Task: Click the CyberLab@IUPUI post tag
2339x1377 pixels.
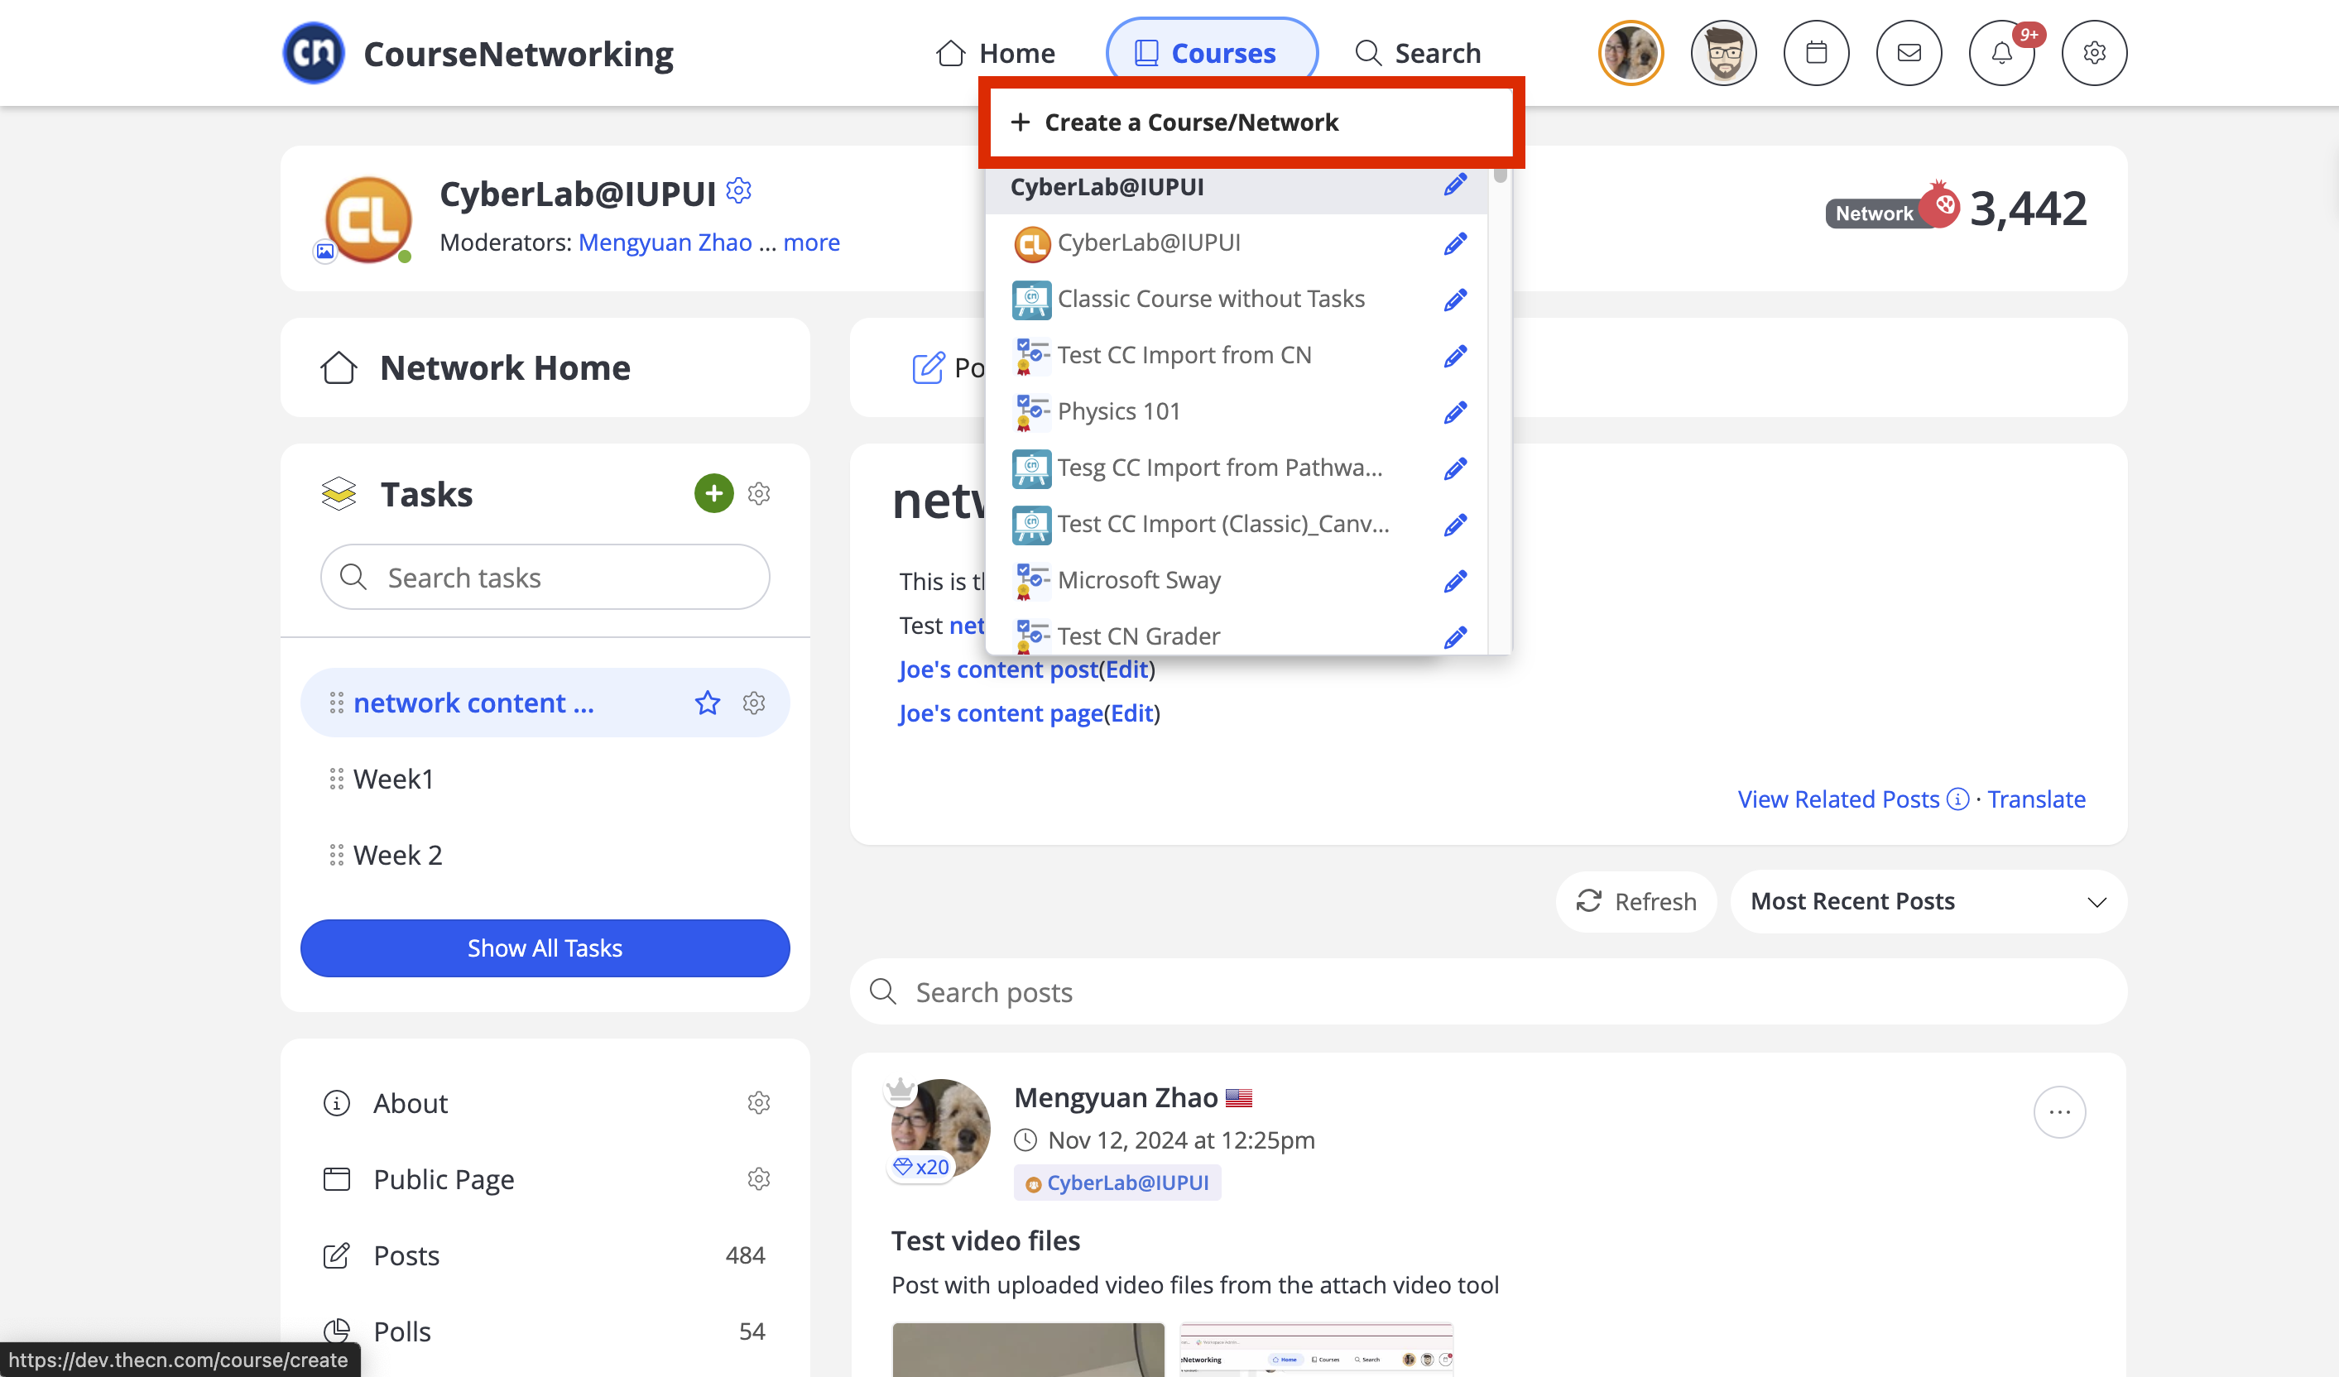Action: pos(1117,1183)
